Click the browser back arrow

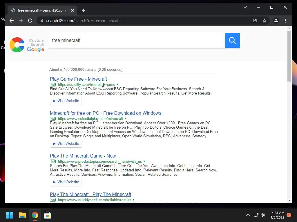click(12, 21)
